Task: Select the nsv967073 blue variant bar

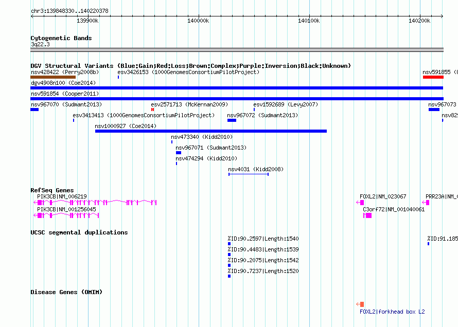Action: [434, 110]
